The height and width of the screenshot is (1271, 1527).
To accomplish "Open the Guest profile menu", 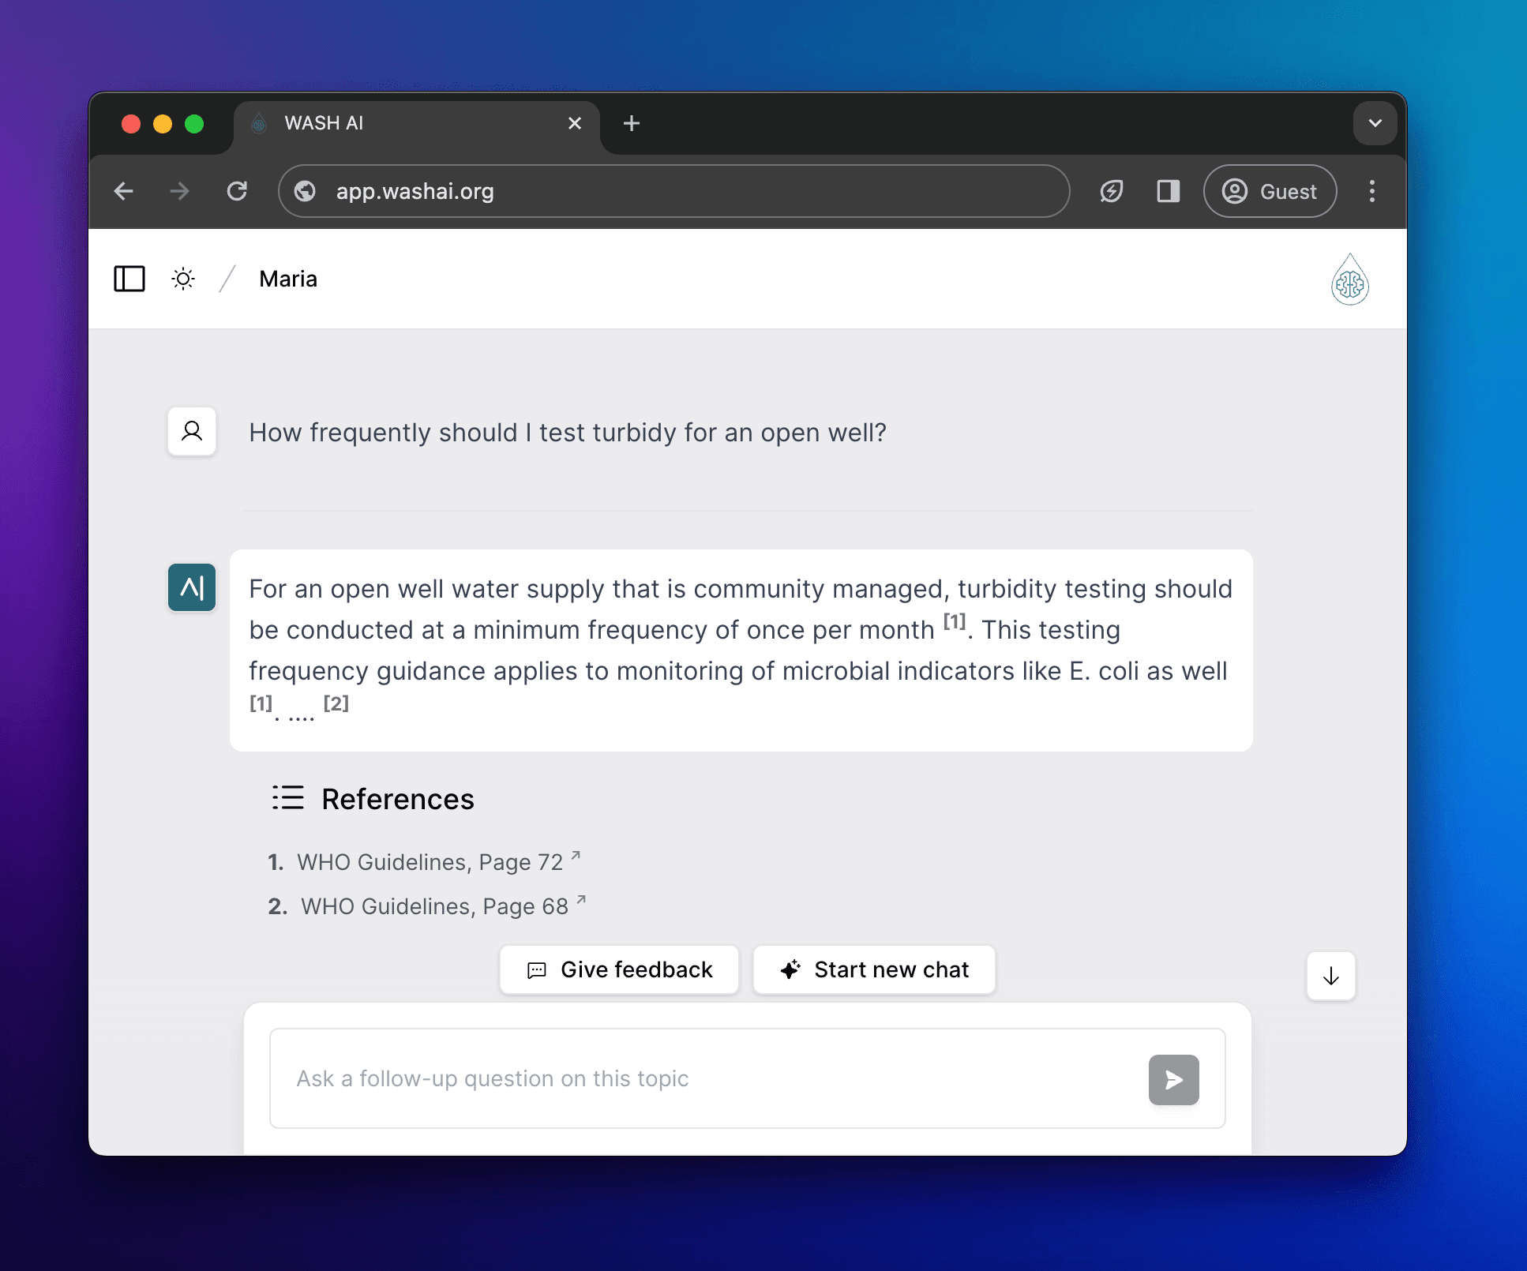I will [x=1269, y=191].
